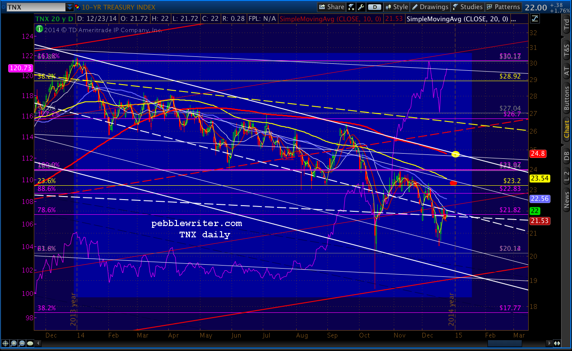The height and width of the screenshot is (351, 572).
Task: Open the Drawings menu
Action: 430,7
